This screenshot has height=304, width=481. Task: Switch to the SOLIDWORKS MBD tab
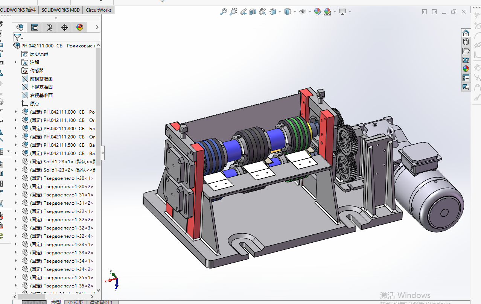[x=61, y=10]
